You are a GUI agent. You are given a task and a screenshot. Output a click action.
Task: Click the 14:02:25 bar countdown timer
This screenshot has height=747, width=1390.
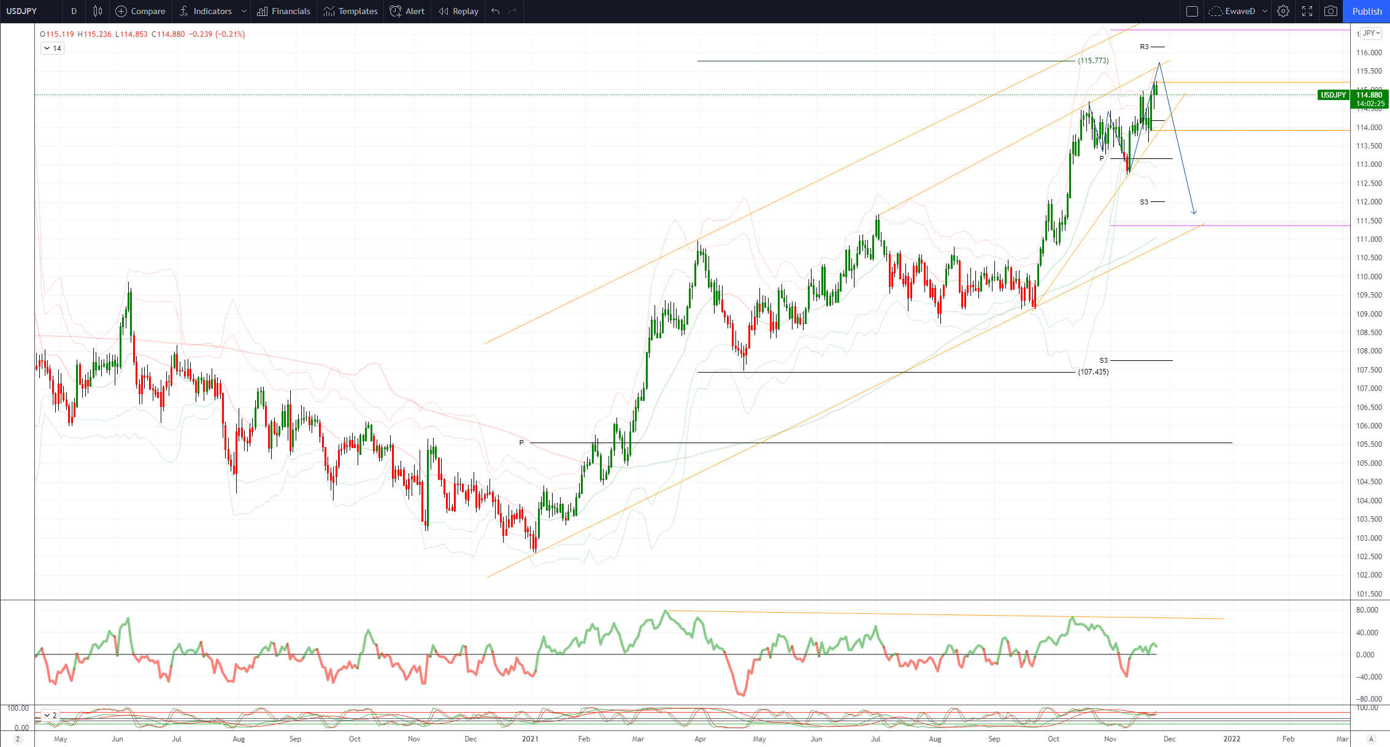coord(1370,104)
